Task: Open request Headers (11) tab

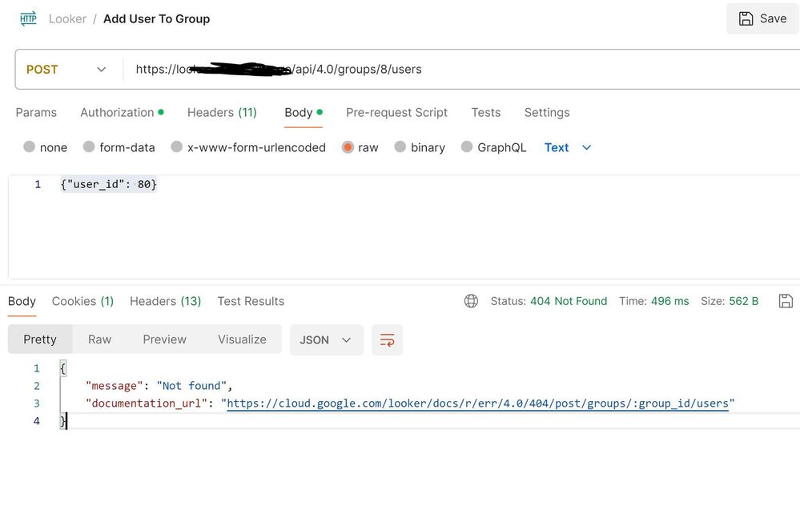Action: (x=222, y=112)
